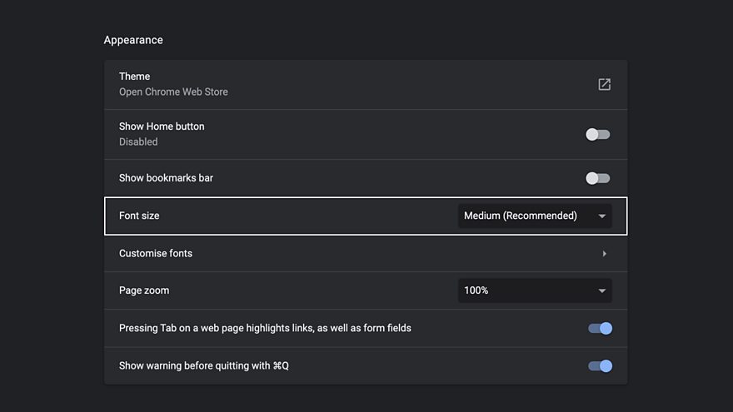Image resolution: width=733 pixels, height=412 pixels.
Task: Click the Show warning before quitting label
Action: (204, 365)
